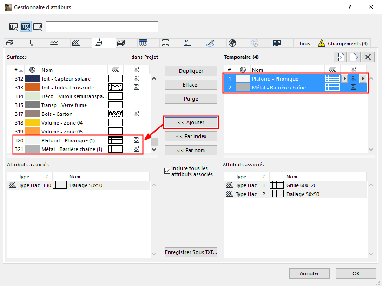Click Temporaire list color-wheel column header
This screenshot has width=382, height=286.
click(243, 70)
